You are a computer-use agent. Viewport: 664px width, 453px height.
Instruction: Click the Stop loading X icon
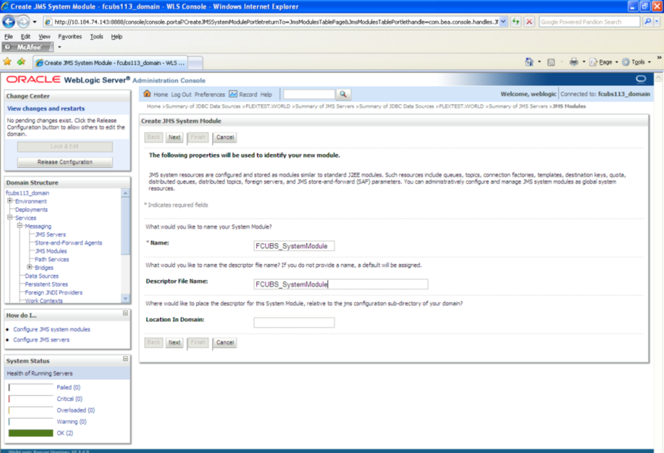(529, 21)
